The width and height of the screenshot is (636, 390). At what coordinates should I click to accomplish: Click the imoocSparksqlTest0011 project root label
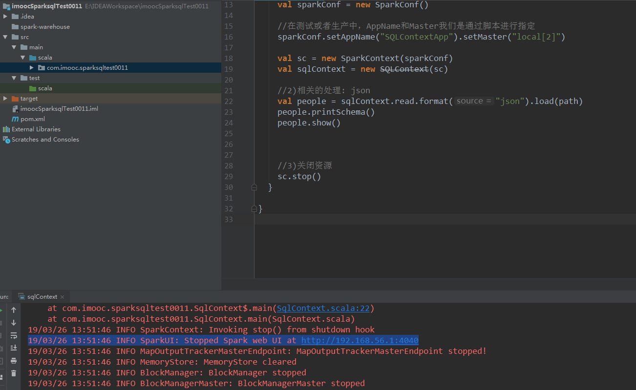47,6
